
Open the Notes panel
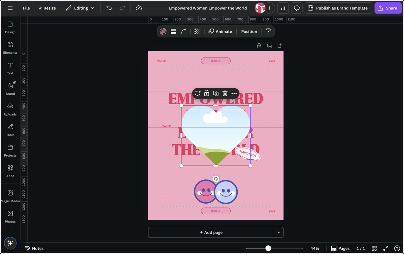coord(34,248)
